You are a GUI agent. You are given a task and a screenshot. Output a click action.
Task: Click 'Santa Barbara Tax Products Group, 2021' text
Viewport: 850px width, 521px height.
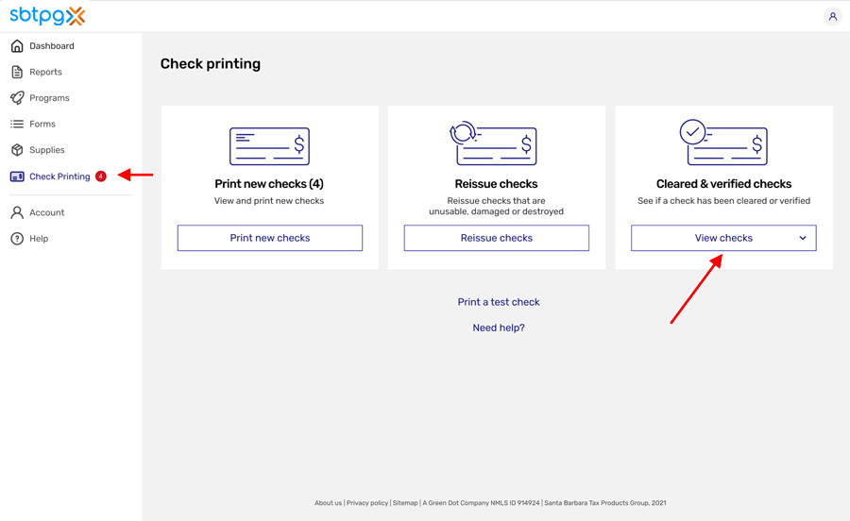[x=605, y=502]
